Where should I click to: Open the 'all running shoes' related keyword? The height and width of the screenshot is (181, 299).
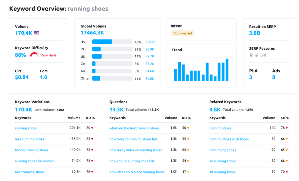222,172
